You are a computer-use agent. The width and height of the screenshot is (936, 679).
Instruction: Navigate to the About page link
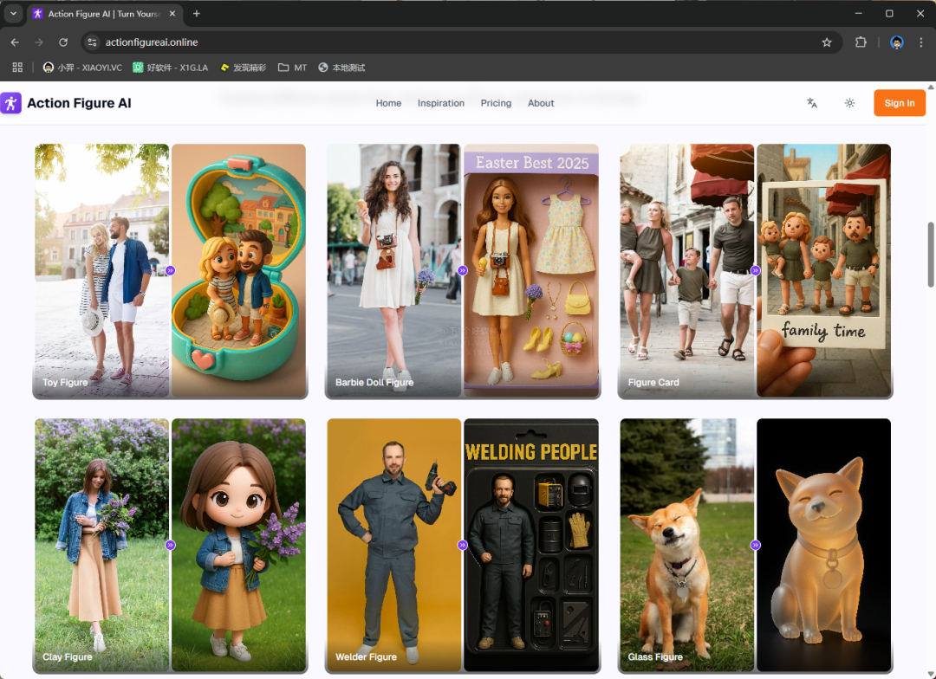click(x=541, y=103)
